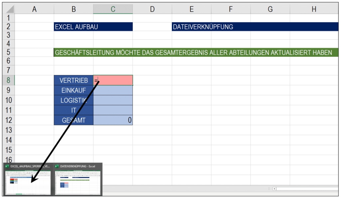Switch to the EXCEL_4AUFBAU_SPERRE workbook preview thumbnail
Screen dimensions: 341x199
(x=28, y=182)
